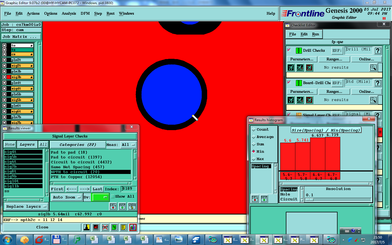Click the red-outlined run icon under Board-Drill Checks

click(x=310, y=100)
